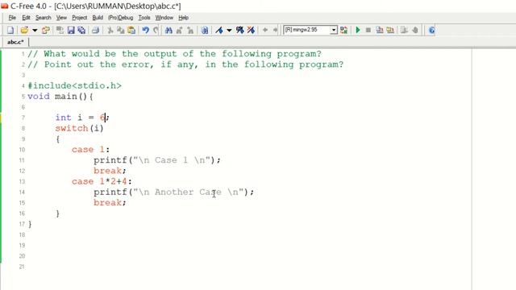Copy selection with the Copy icon
The height and width of the screenshot is (290, 516).
pyautogui.click(x=121, y=31)
